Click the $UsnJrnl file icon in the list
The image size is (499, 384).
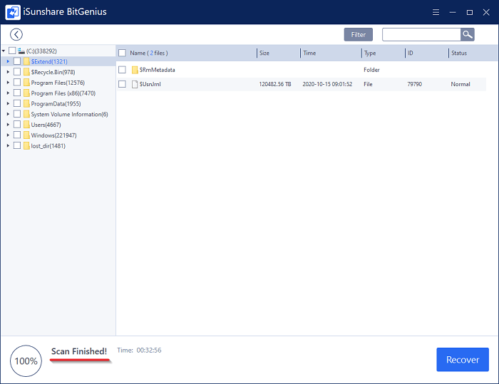point(135,84)
